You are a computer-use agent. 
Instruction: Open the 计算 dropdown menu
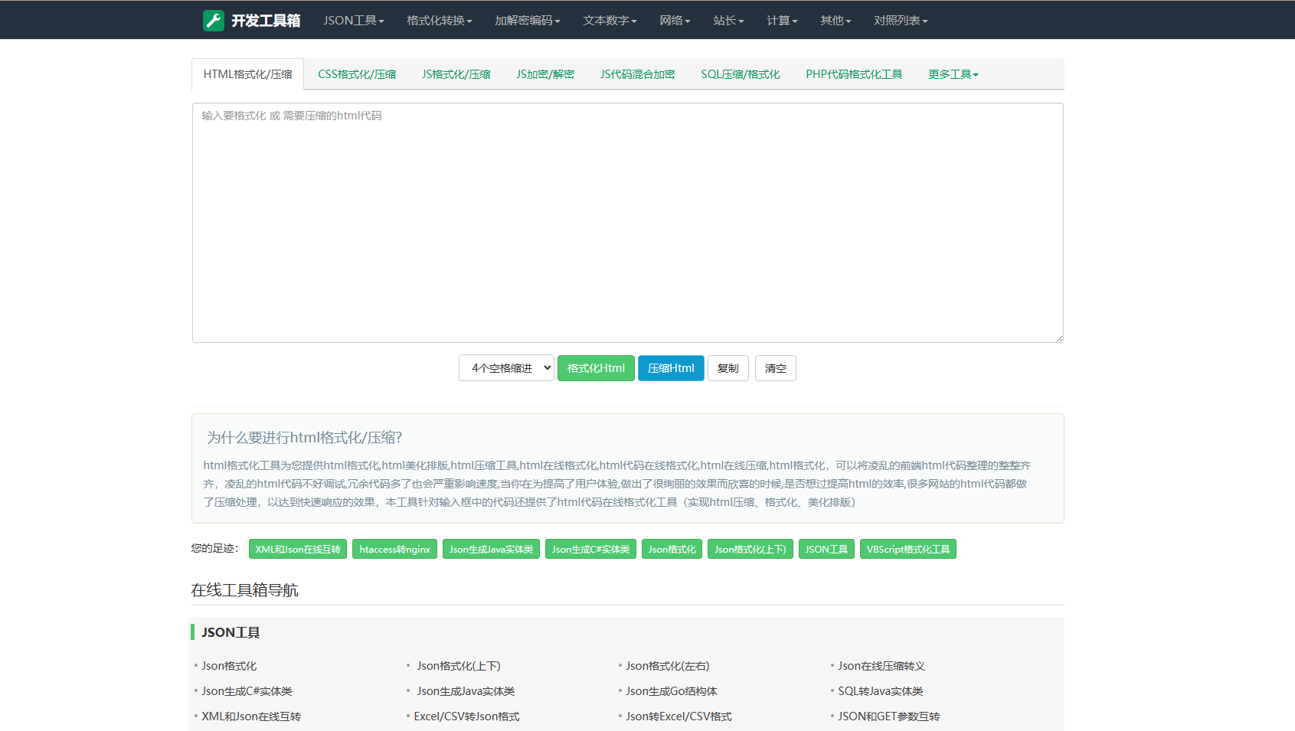click(782, 21)
